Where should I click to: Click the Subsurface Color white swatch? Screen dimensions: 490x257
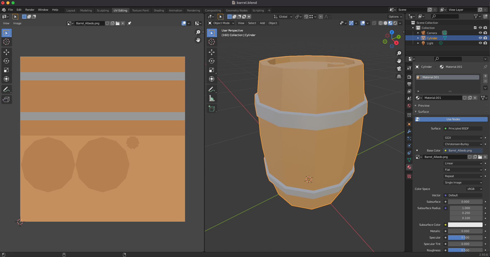[x=465, y=225]
